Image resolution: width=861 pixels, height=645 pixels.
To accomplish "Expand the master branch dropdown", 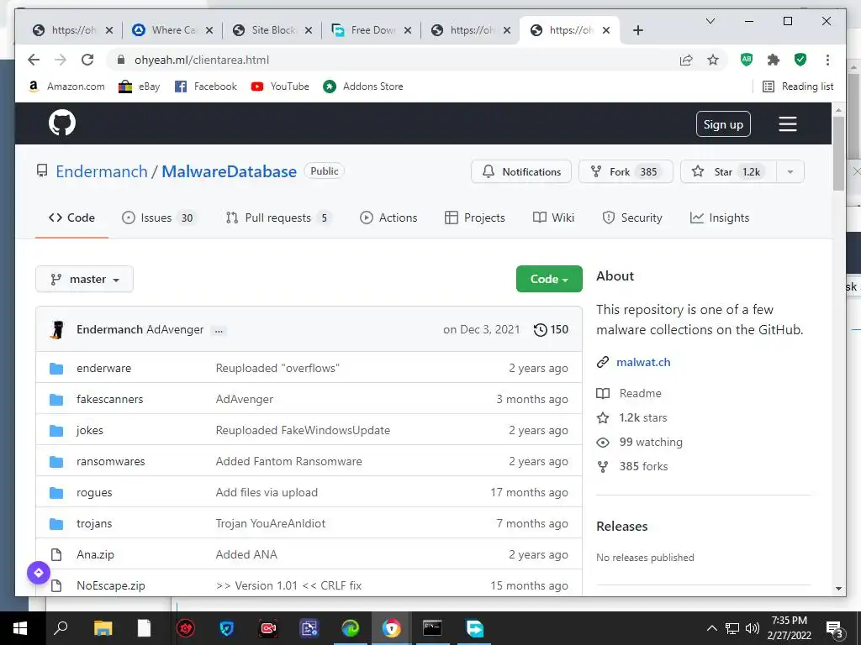I will [x=85, y=279].
